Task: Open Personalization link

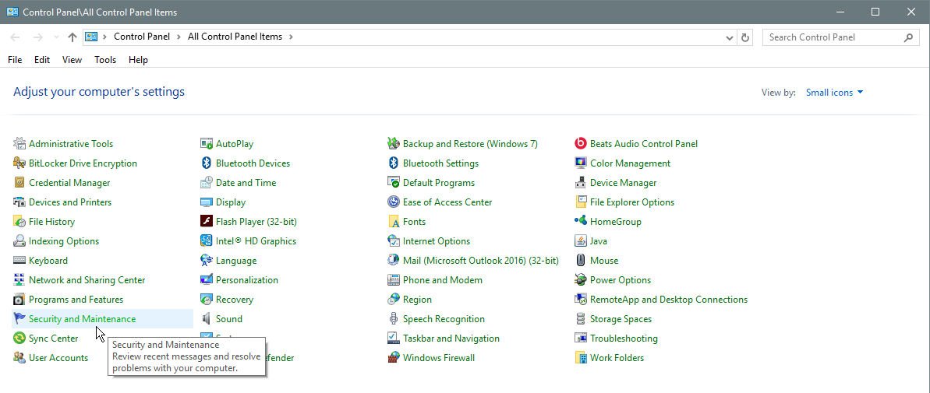Action: click(247, 280)
